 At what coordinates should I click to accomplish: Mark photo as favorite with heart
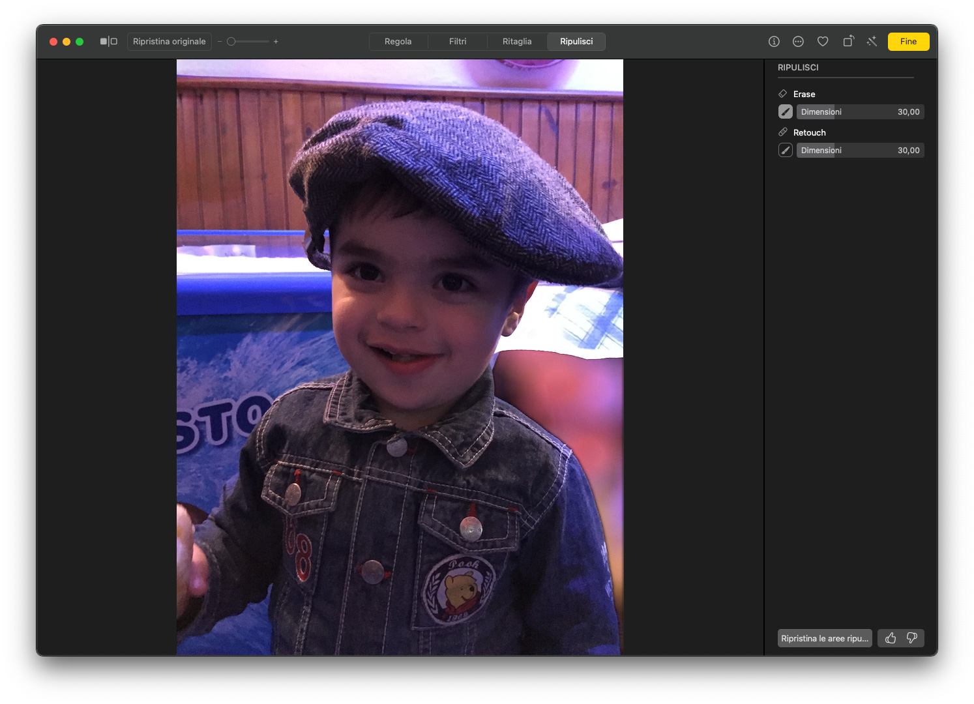[x=823, y=42]
